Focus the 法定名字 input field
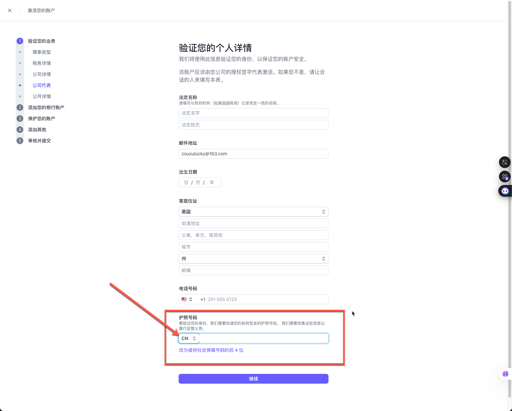 click(x=253, y=113)
